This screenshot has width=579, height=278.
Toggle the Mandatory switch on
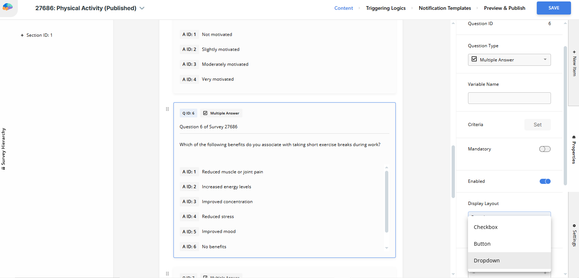pos(545,149)
